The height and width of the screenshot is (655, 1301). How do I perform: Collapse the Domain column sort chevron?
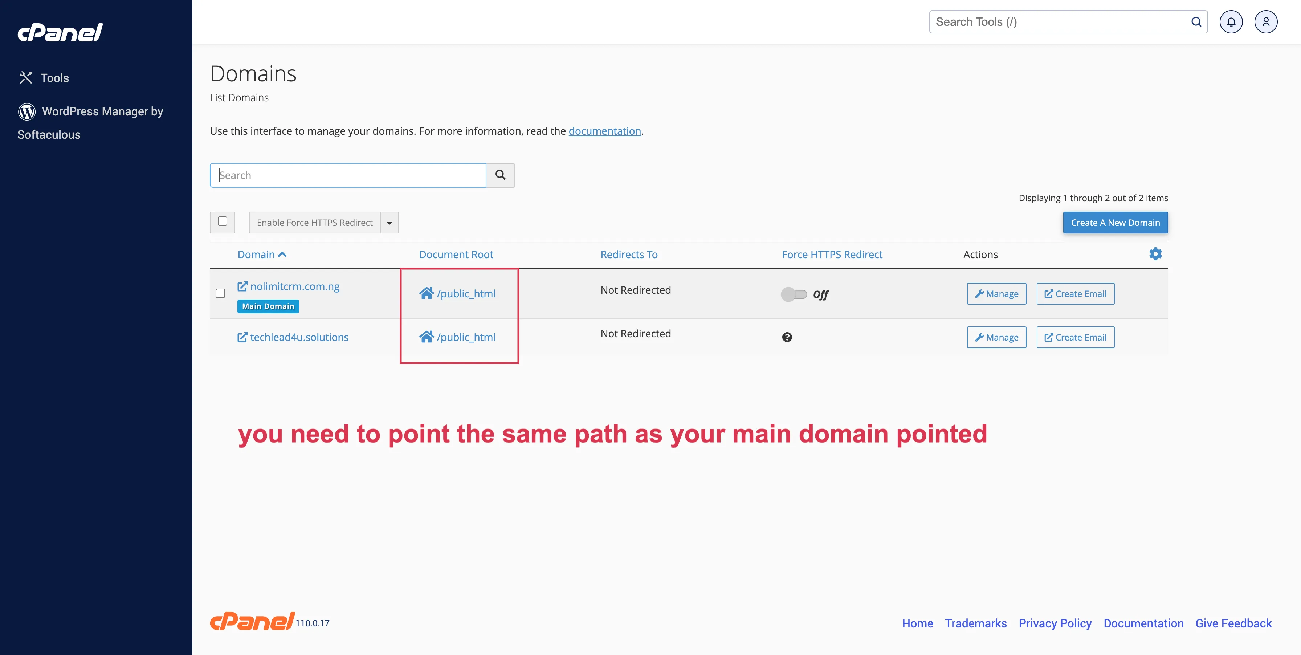coord(282,254)
